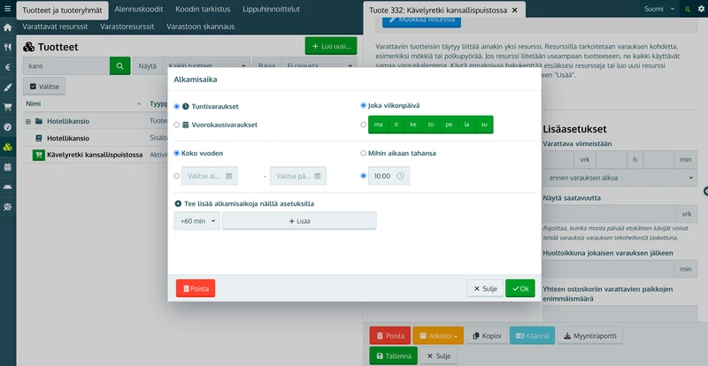Viewport: 708px width, 366px height.
Task: Open the ennen varauksen alkua dropdown
Action: [620, 178]
